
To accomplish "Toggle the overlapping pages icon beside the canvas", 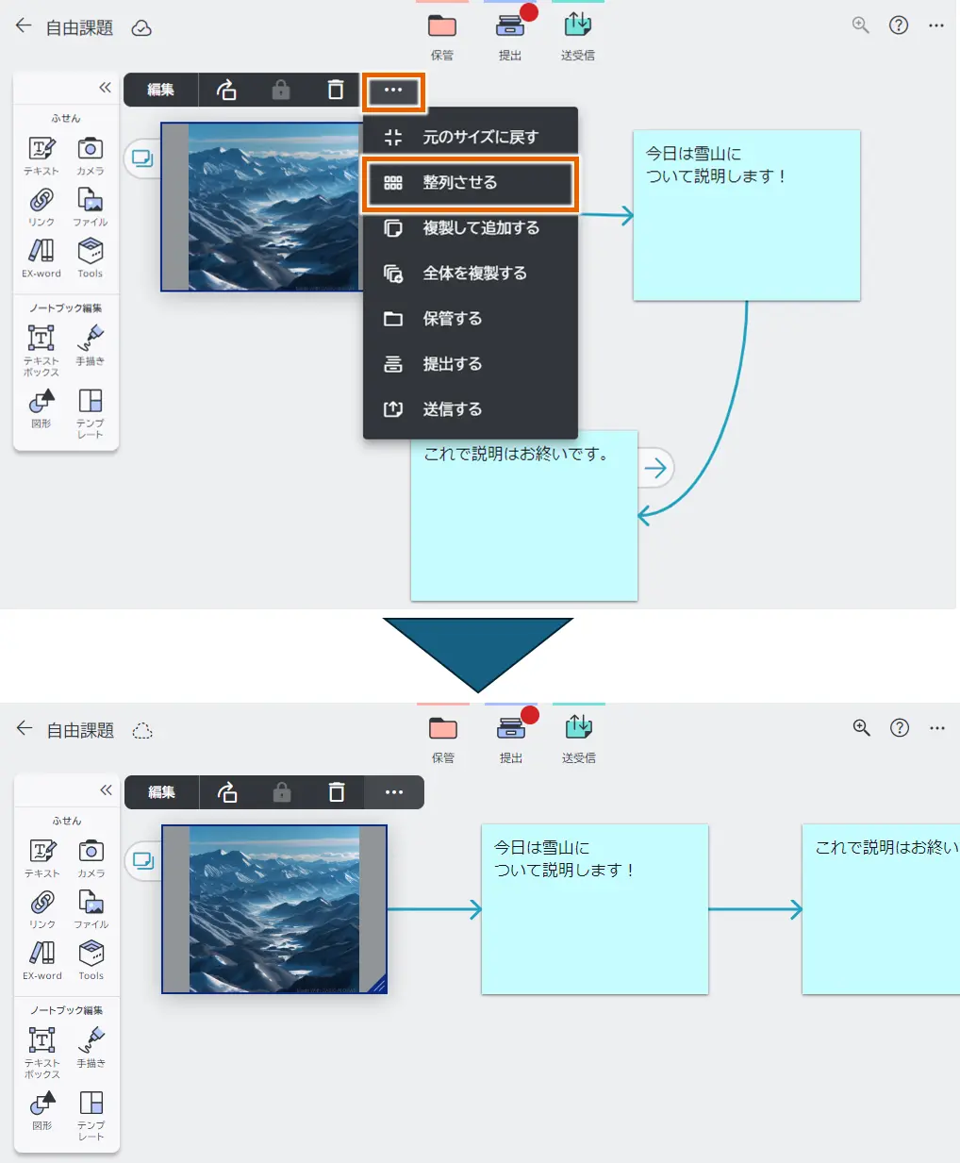I will tap(143, 158).
